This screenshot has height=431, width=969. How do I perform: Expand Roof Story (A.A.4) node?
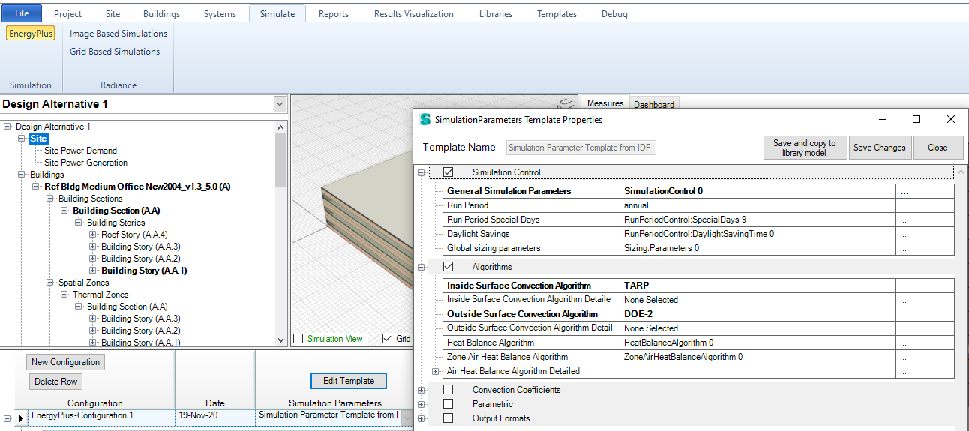[93, 235]
